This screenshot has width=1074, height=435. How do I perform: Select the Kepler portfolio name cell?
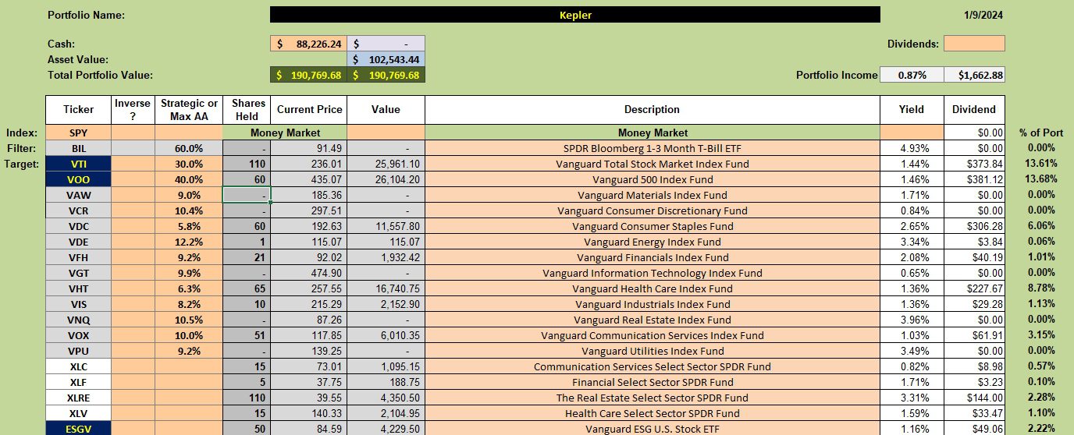pyautogui.click(x=574, y=15)
